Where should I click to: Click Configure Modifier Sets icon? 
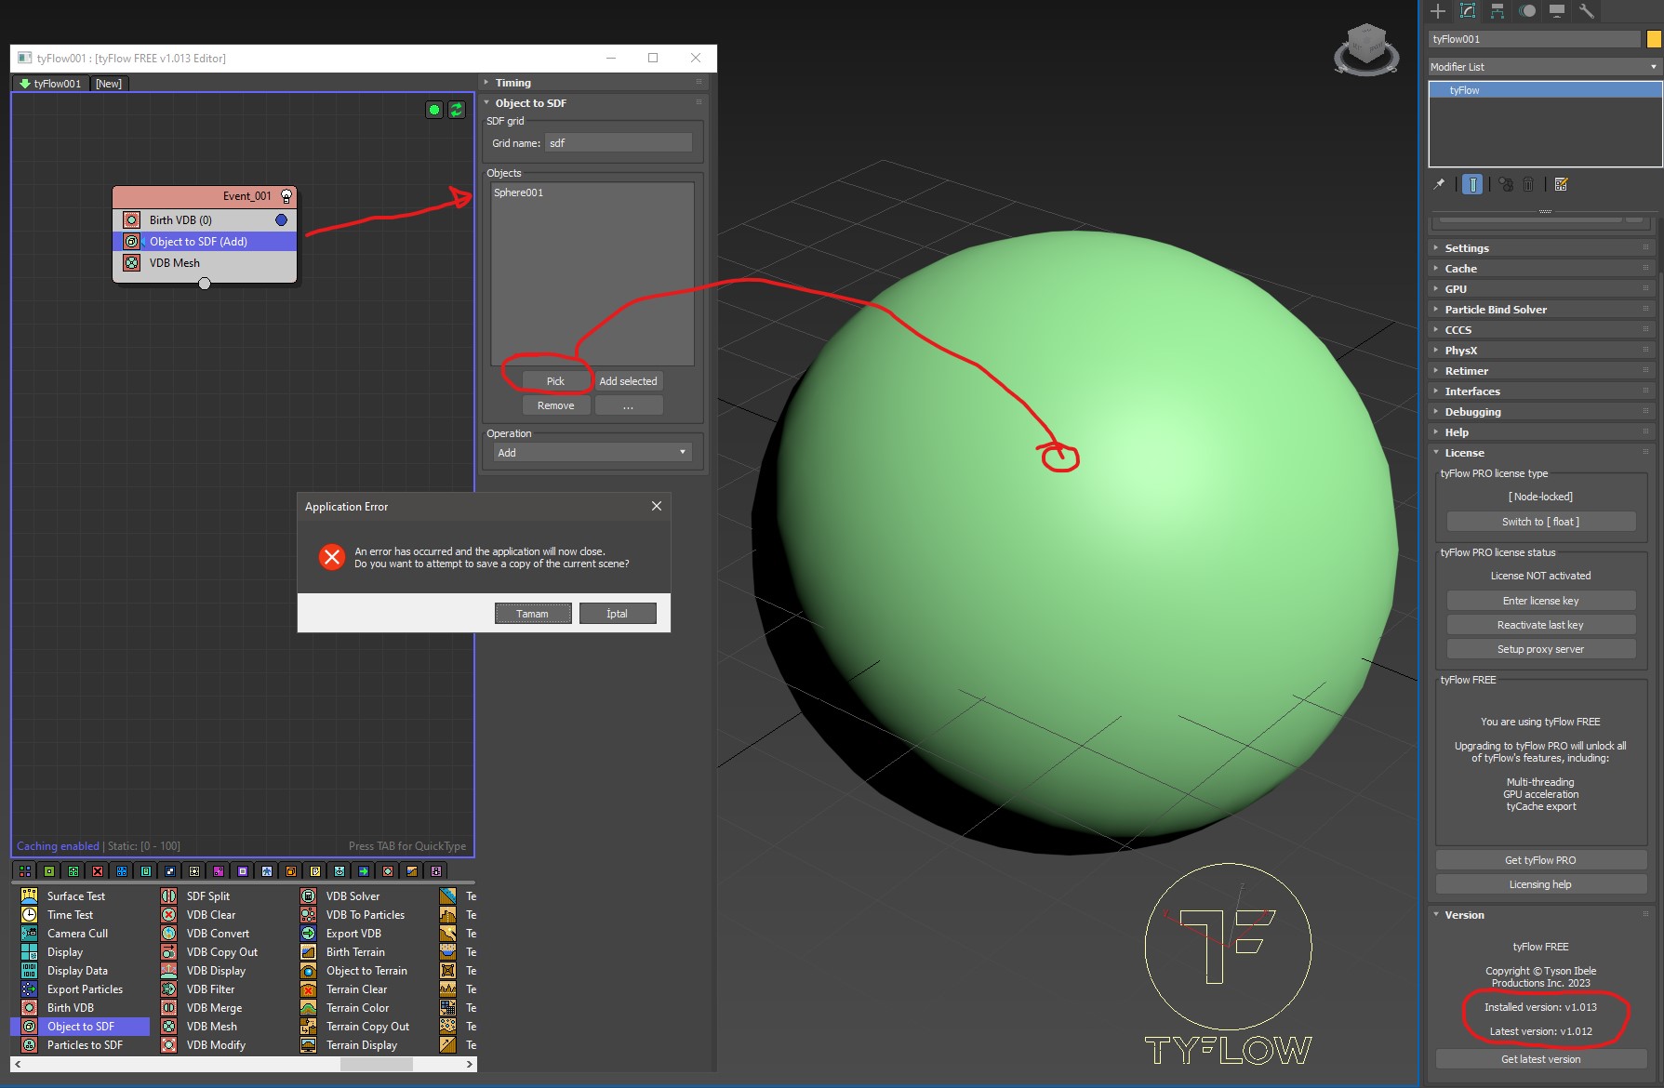click(x=1562, y=184)
